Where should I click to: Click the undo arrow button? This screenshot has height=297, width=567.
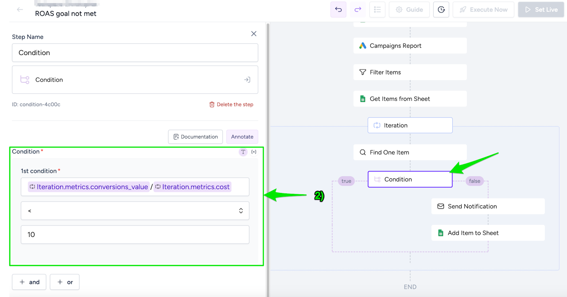(x=338, y=10)
